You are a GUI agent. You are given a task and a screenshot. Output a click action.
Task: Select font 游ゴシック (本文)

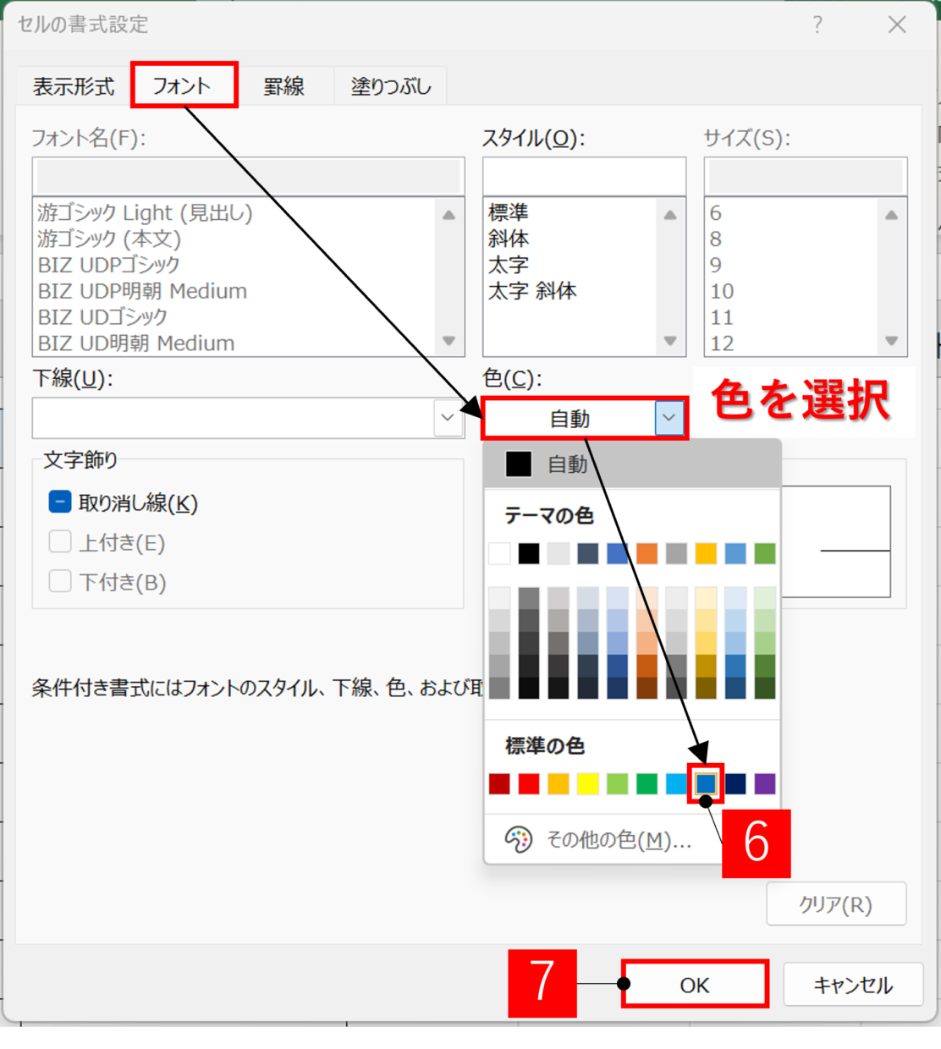coord(109,239)
